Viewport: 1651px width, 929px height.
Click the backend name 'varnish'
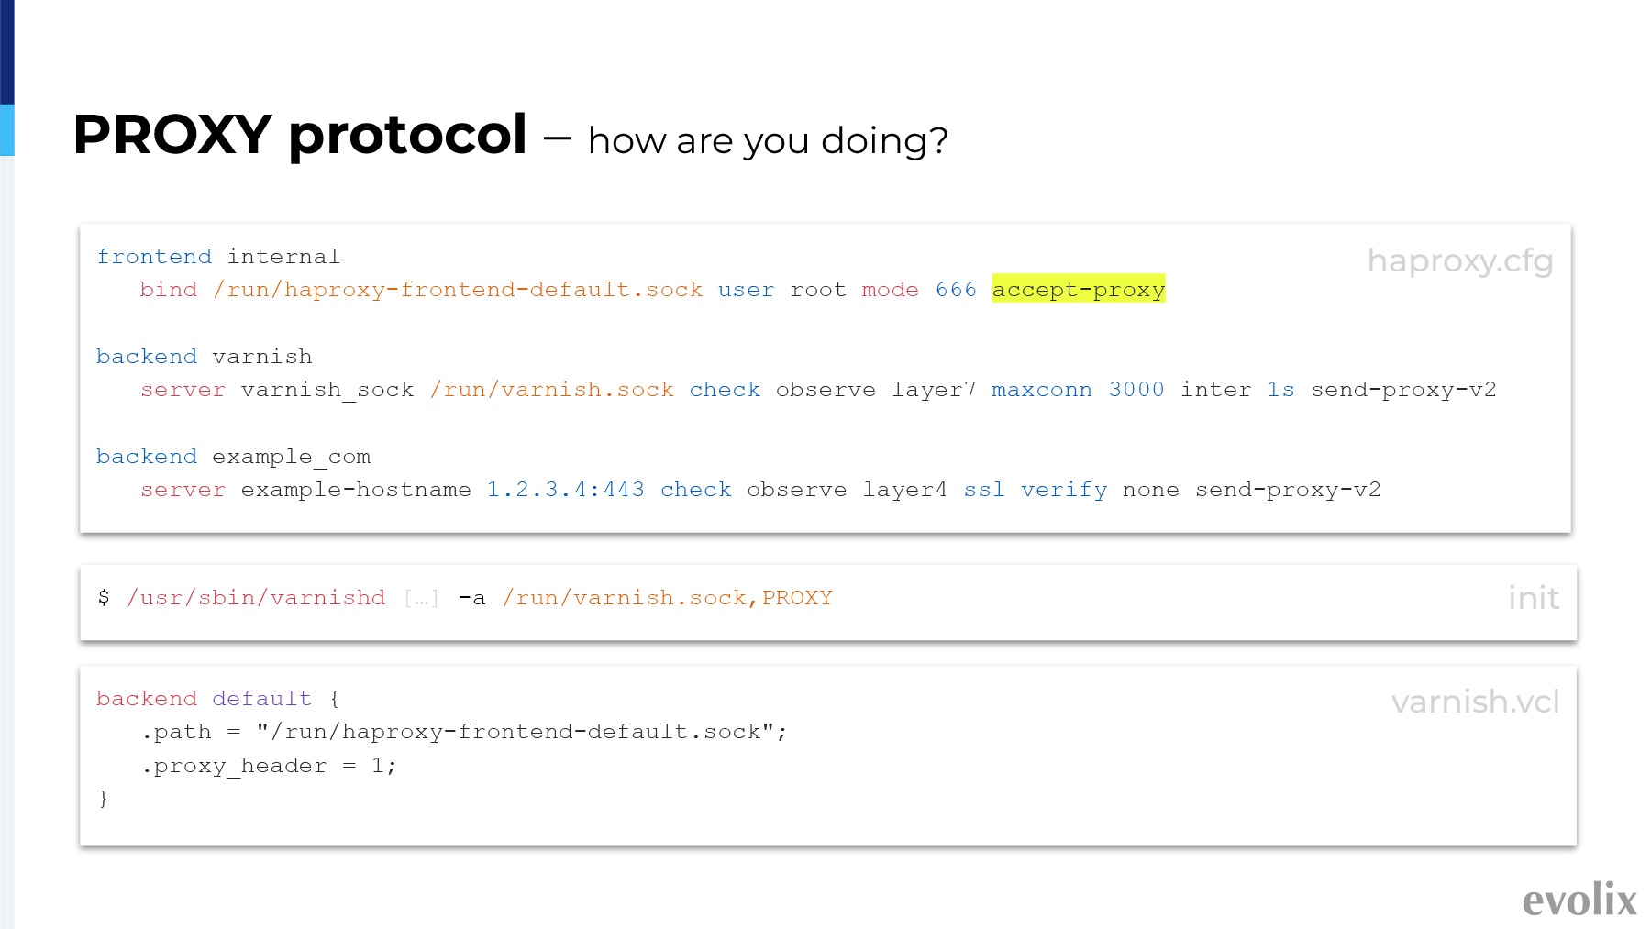click(x=262, y=357)
